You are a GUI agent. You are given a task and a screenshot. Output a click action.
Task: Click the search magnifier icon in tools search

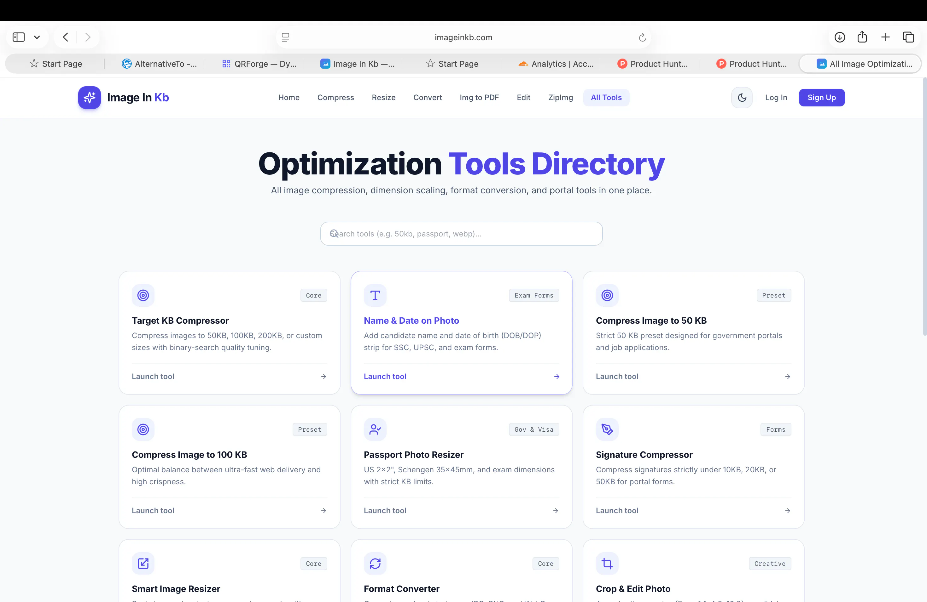[x=334, y=234]
